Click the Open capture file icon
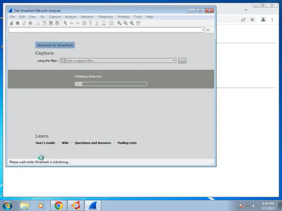This screenshot has height=211, width=282. 38,23
